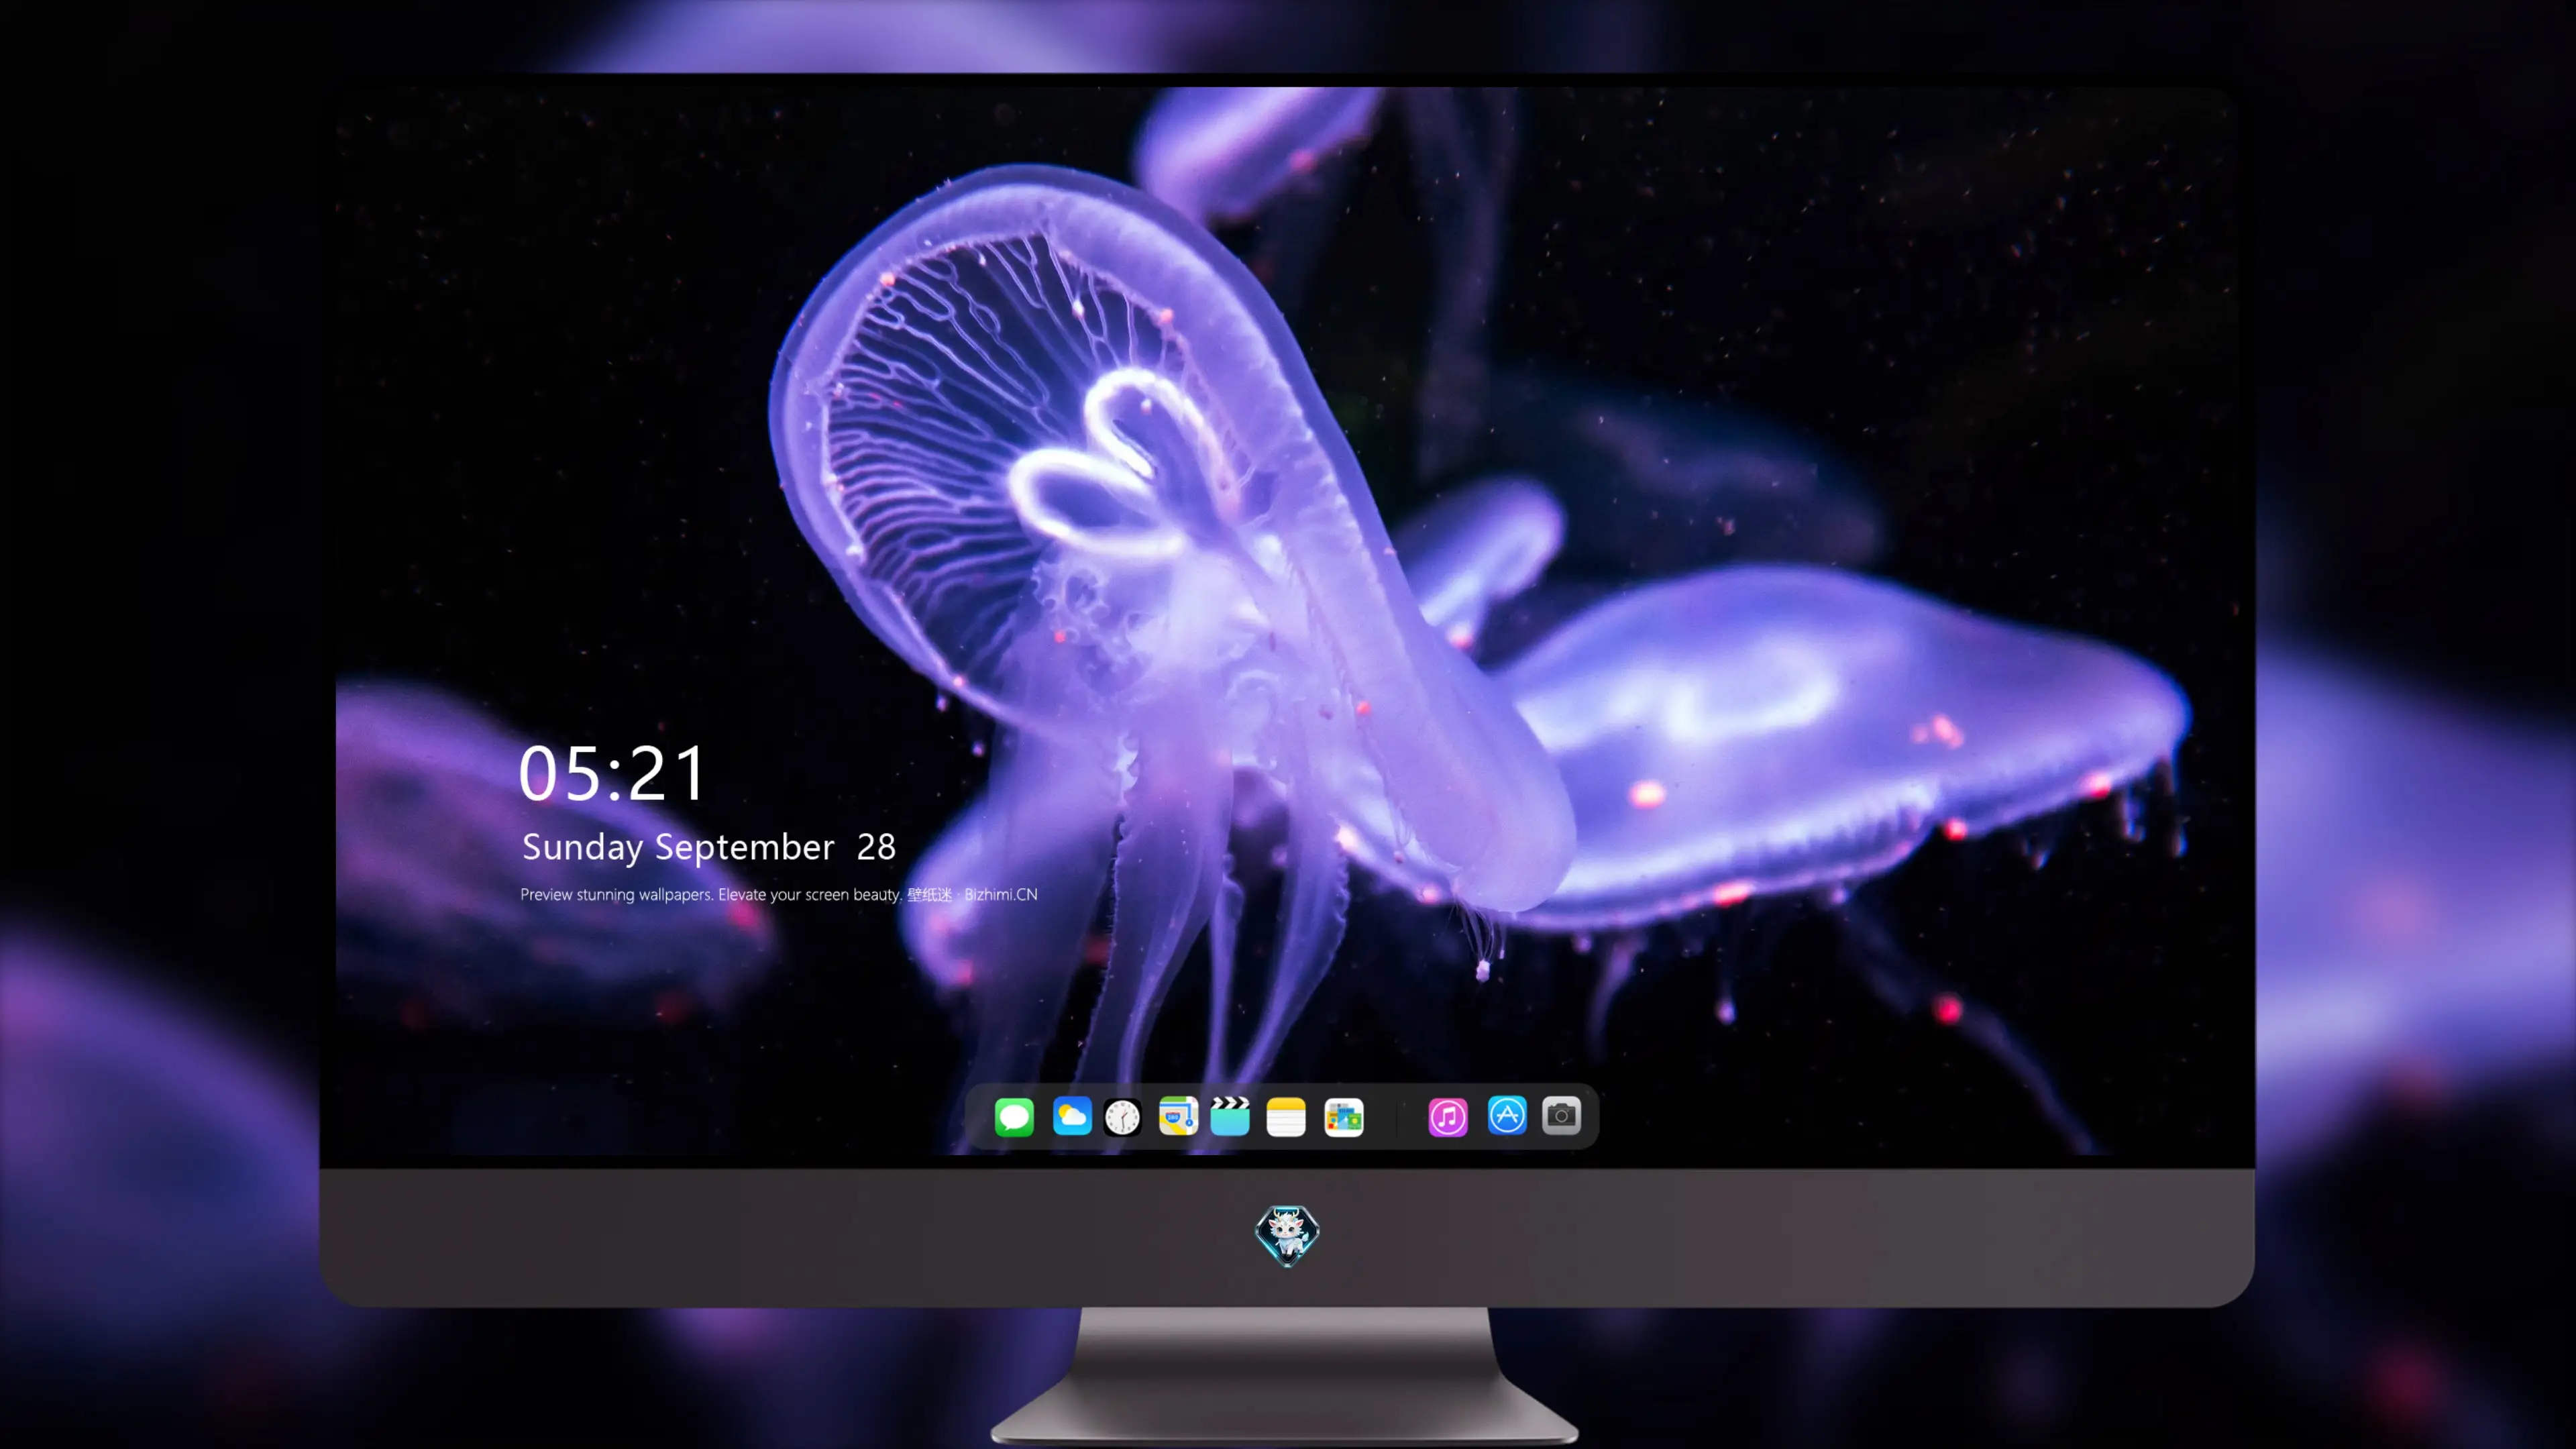Open the yellow Notes app in the dock
This screenshot has width=2576, height=1449.
[1286, 1116]
